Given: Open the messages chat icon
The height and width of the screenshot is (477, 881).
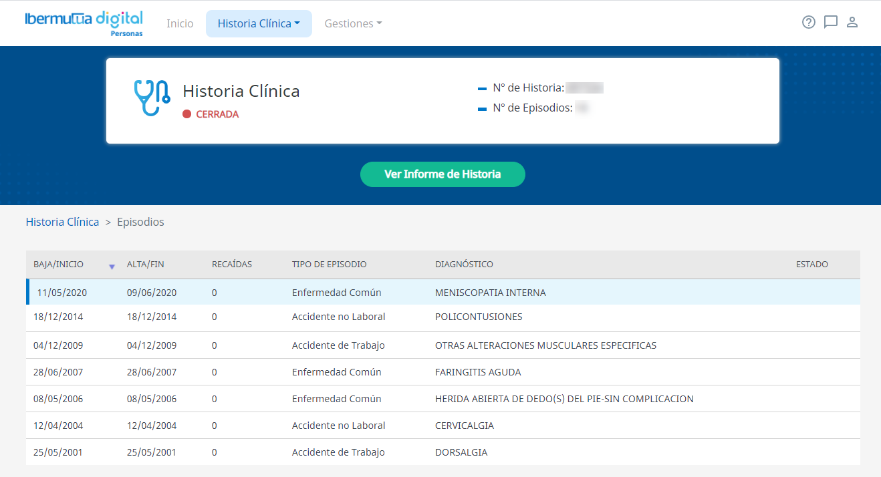Looking at the screenshot, I should click(x=830, y=22).
